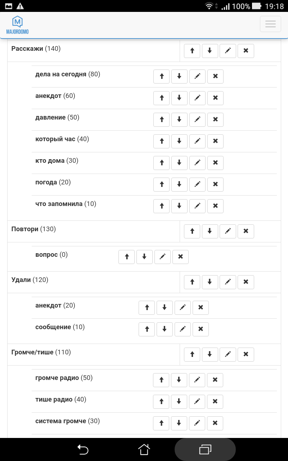The height and width of the screenshot is (461, 288).
Task: Edit the "Повтори" command pattern
Action: (x=228, y=231)
